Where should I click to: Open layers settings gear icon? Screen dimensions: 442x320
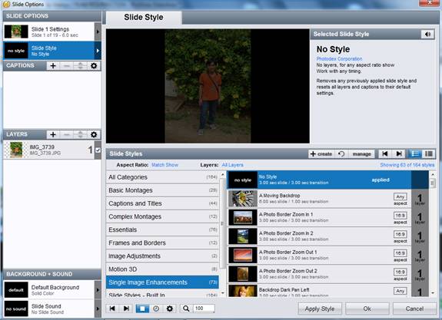point(94,134)
